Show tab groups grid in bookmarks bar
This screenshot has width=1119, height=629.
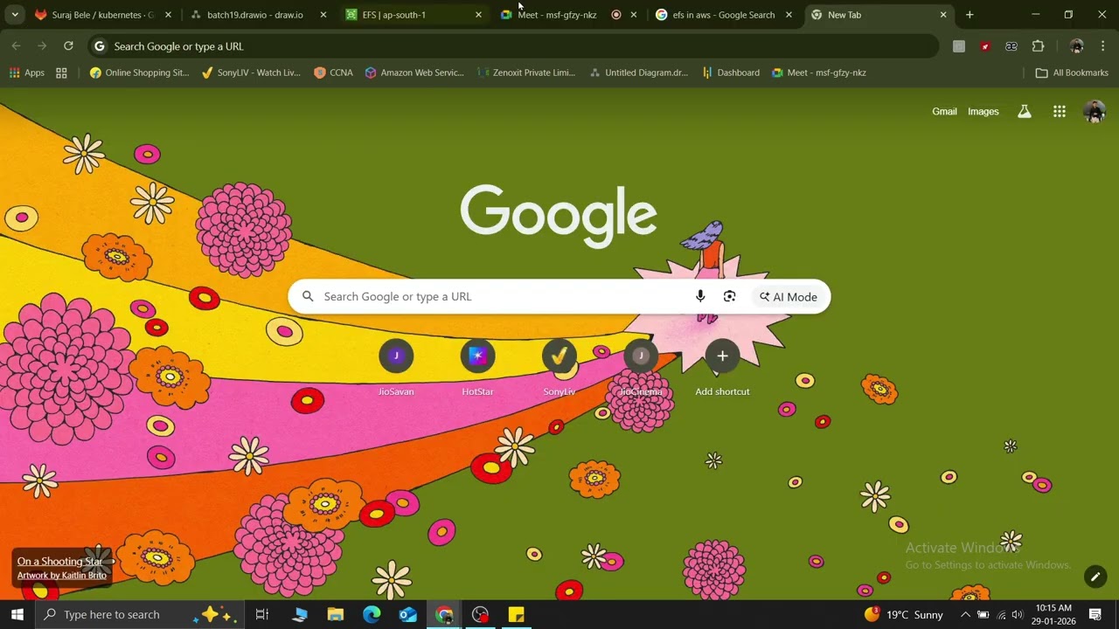click(x=61, y=73)
